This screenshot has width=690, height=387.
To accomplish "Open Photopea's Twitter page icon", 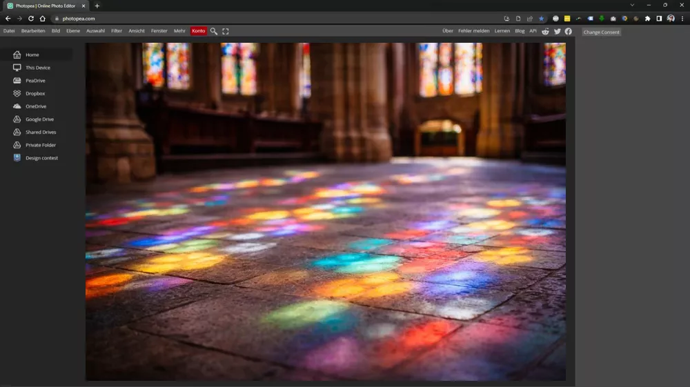I will pos(558,31).
